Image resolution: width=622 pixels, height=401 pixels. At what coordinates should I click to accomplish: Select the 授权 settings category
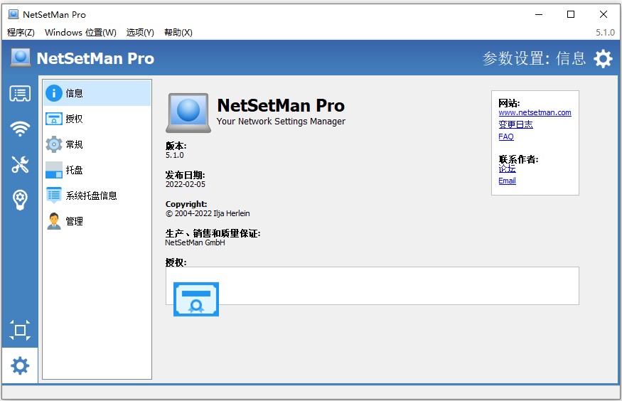(x=97, y=119)
